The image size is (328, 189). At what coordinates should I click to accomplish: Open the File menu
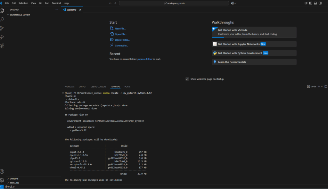[x=7, y=3]
